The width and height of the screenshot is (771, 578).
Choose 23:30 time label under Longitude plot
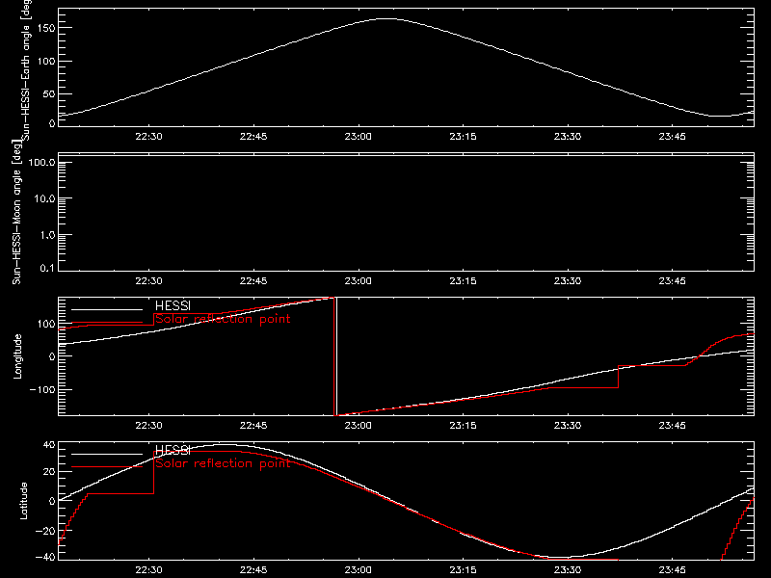tap(568, 426)
